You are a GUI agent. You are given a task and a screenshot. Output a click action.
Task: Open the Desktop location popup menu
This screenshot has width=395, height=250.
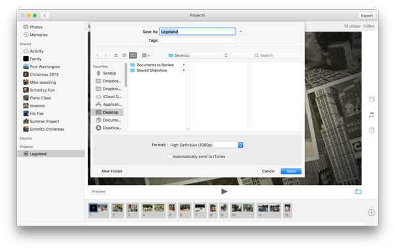(197, 55)
